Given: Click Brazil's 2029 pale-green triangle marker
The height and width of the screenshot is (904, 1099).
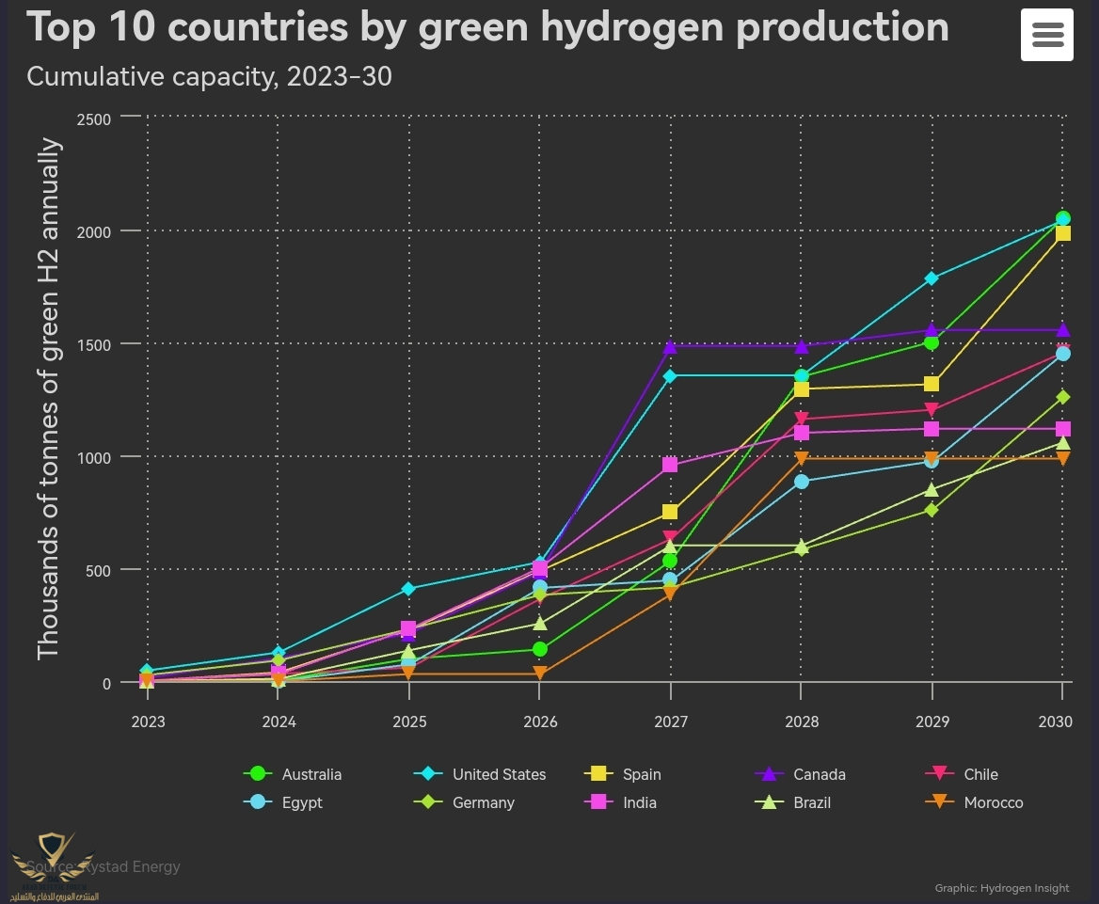Looking at the screenshot, I should coord(932,489).
